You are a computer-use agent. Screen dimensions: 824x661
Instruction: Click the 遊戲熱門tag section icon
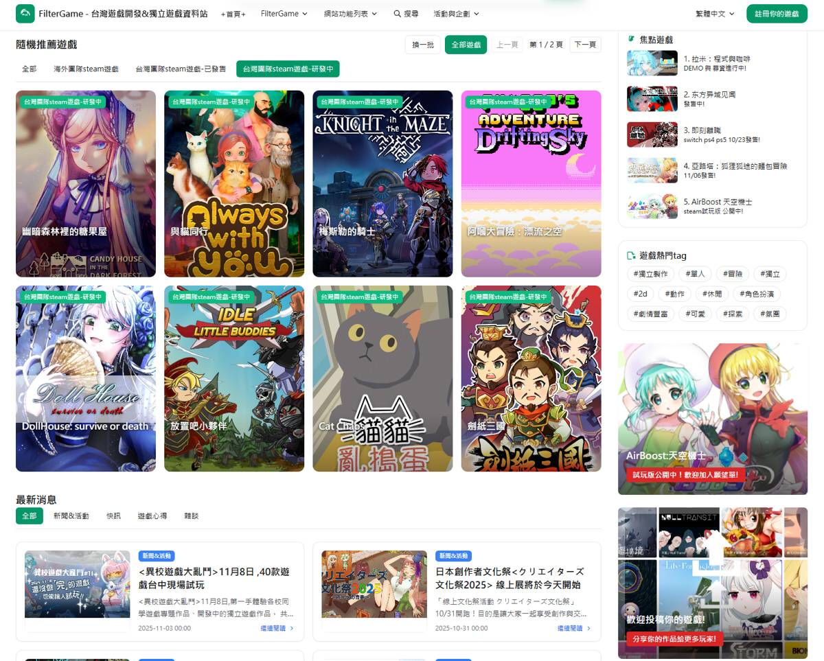[x=631, y=256]
